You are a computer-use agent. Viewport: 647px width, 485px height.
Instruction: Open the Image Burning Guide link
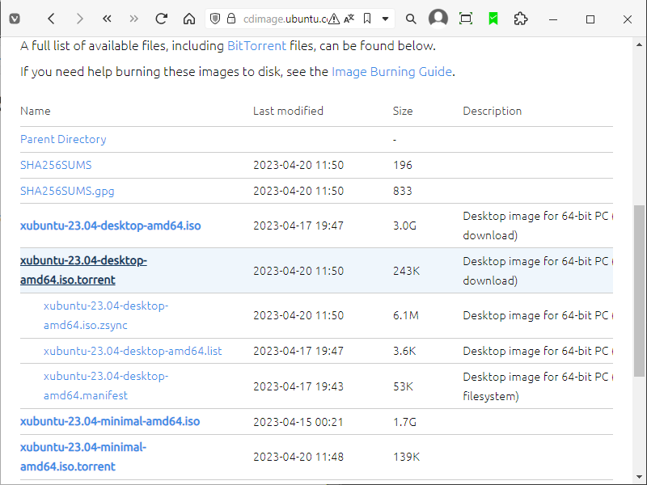click(391, 72)
